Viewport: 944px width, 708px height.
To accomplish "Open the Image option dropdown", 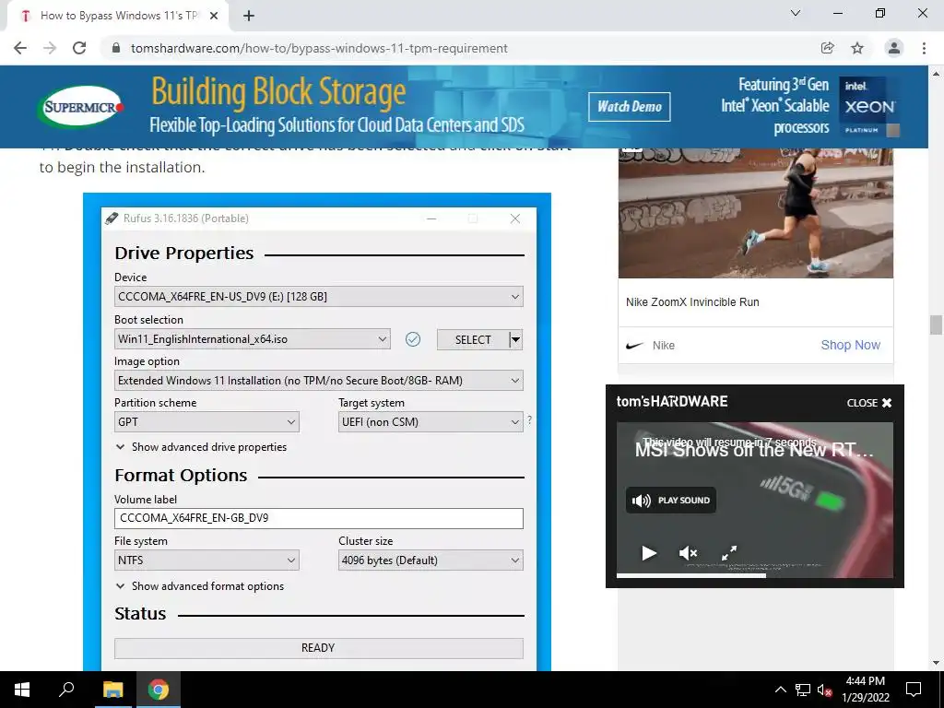I will 318,381.
